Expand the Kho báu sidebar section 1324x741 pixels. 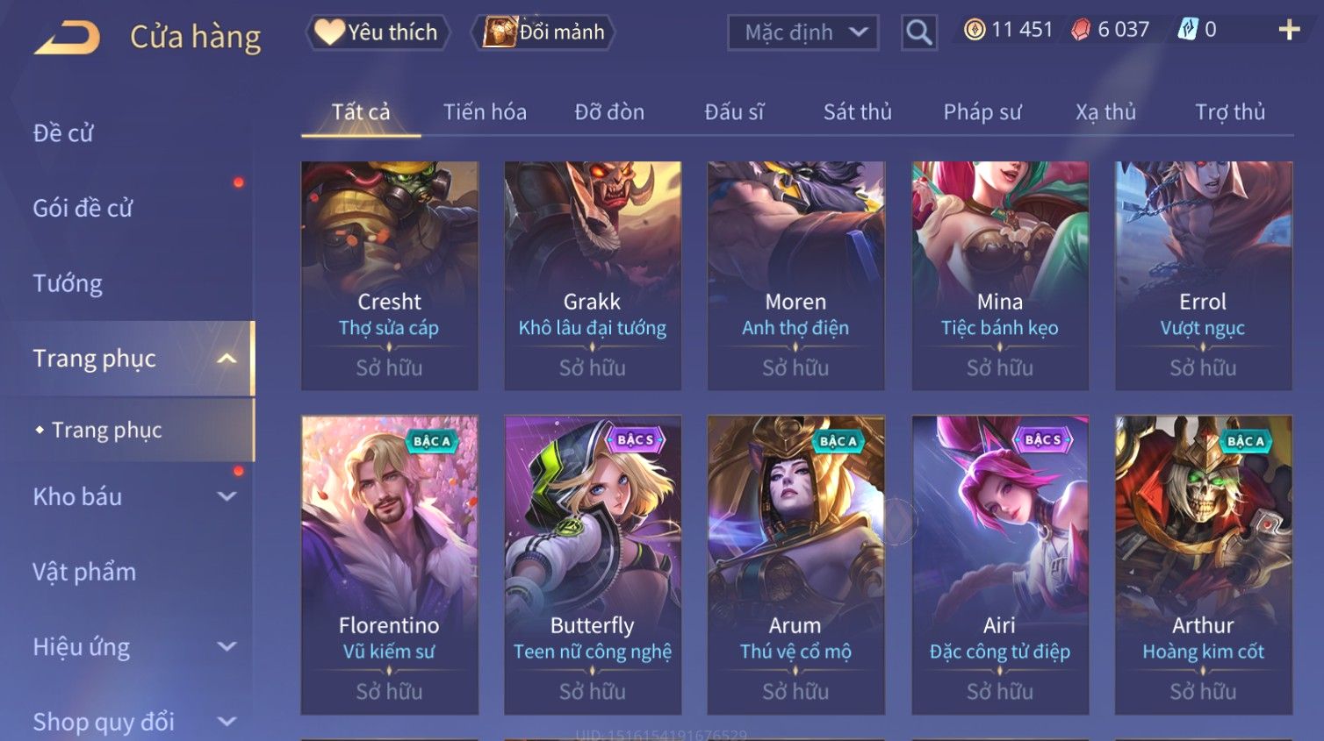[227, 496]
